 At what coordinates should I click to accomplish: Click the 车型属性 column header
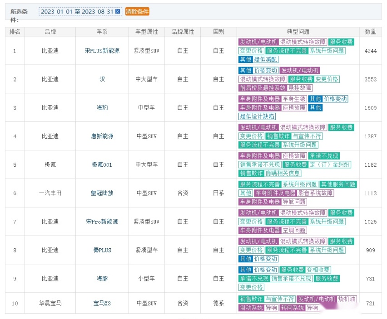click(x=146, y=32)
